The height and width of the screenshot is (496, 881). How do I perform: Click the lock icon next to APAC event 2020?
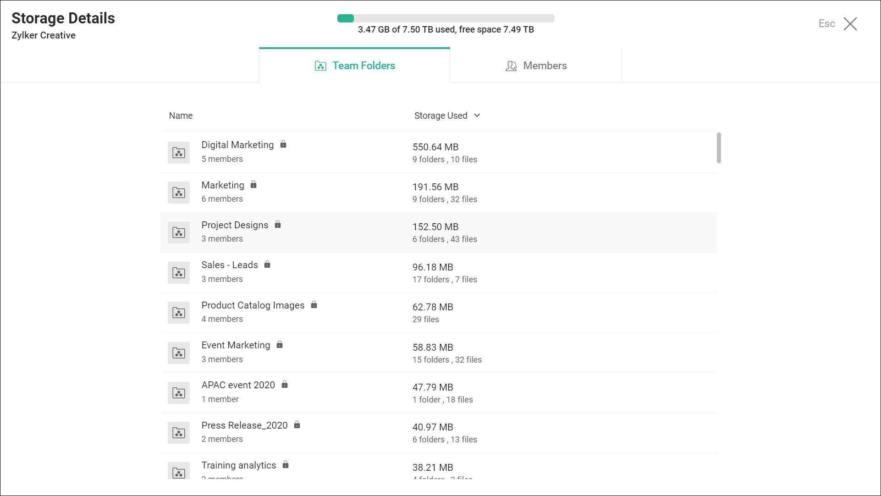[x=285, y=385]
